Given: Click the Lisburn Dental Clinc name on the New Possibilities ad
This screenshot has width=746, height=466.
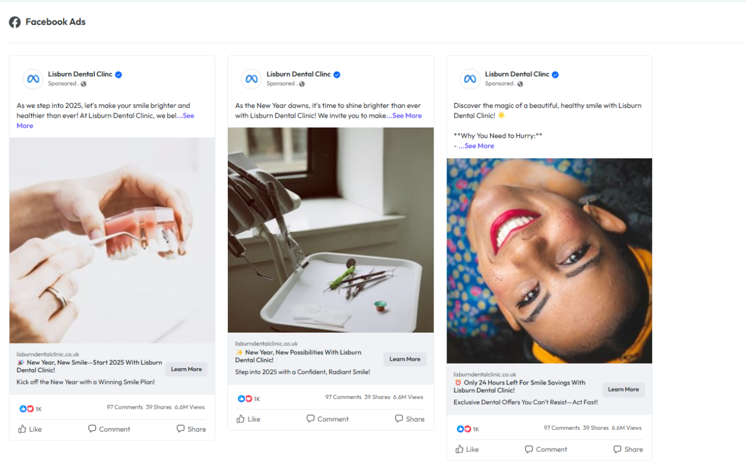Looking at the screenshot, I should point(299,74).
